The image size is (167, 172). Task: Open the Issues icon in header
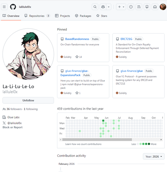click(x=131, y=7)
